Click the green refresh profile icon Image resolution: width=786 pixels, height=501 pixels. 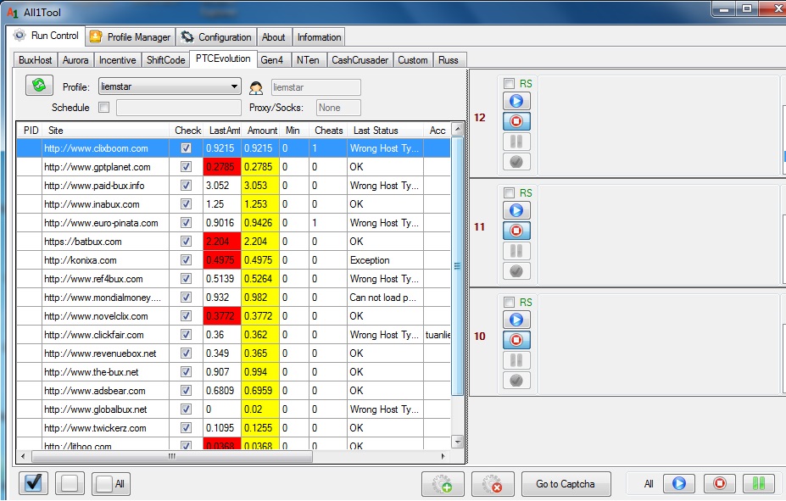(x=39, y=85)
